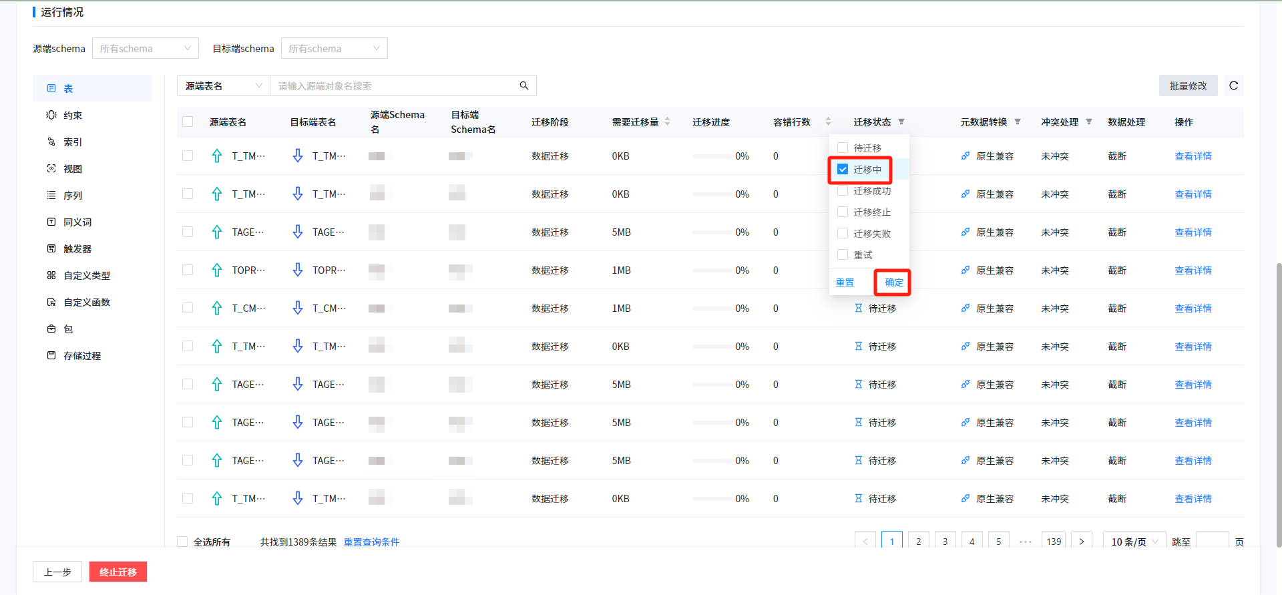
Task: Tick the 全选所有 checkbox
Action: tap(182, 542)
